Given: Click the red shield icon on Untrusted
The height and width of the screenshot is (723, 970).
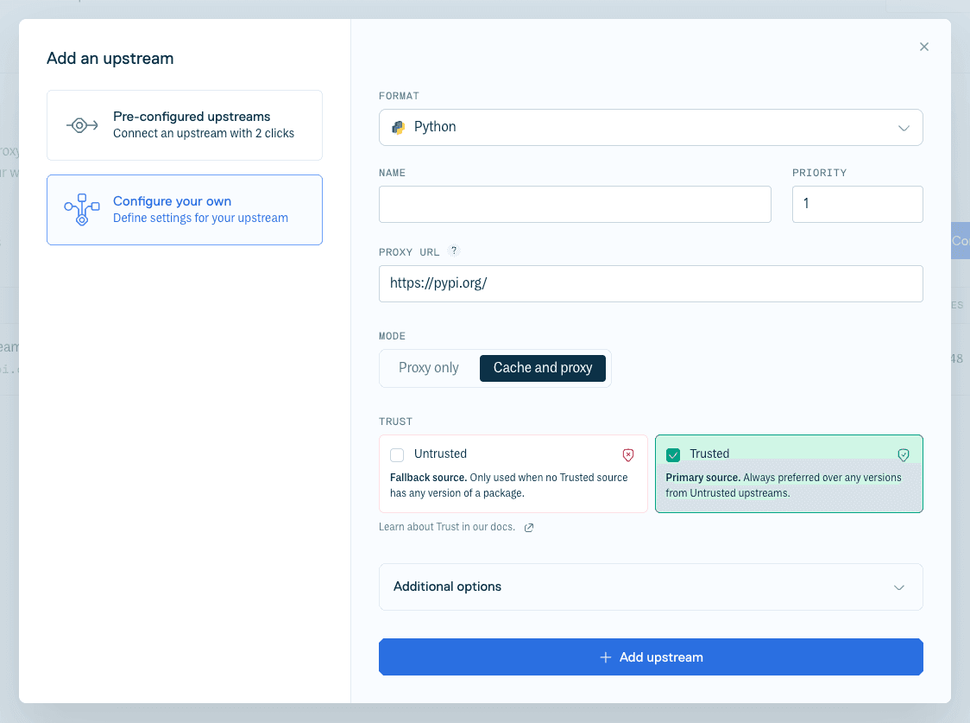Looking at the screenshot, I should coord(628,455).
